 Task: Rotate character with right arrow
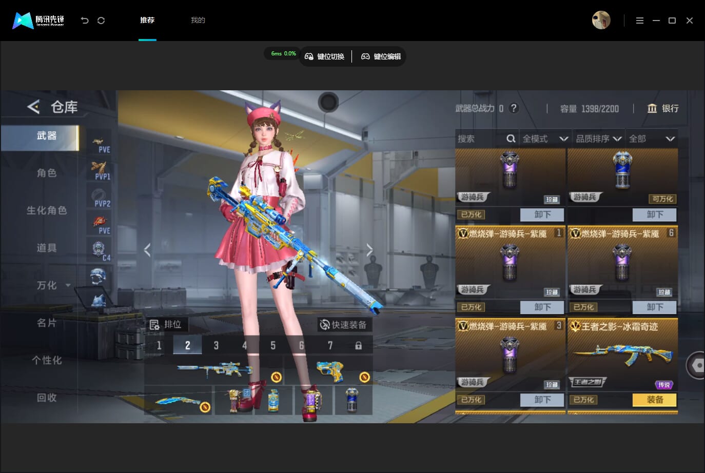click(369, 250)
